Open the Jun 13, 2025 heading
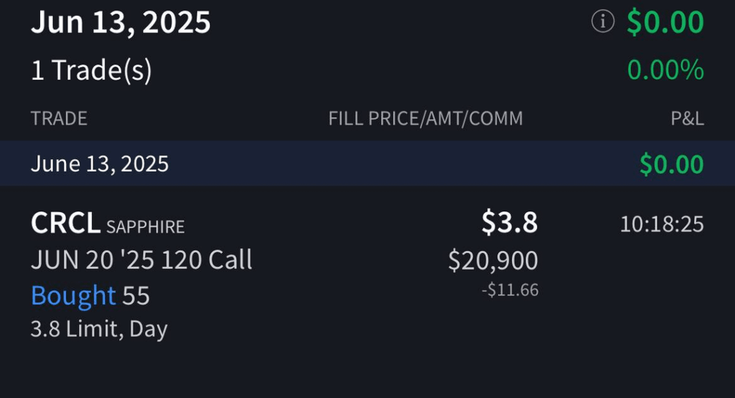Image resolution: width=735 pixels, height=398 pixels. point(121,22)
